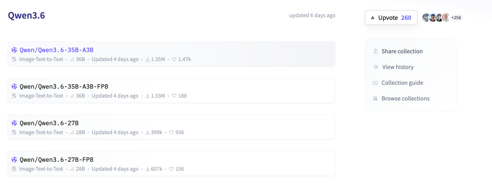The width and height of the screenshot is (492, 185).
Task: Select Collection guide in the side menu
Action: tap(402, 83)
